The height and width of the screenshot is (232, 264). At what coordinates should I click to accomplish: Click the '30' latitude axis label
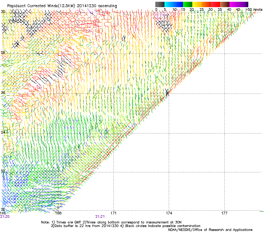pos(3,12)
